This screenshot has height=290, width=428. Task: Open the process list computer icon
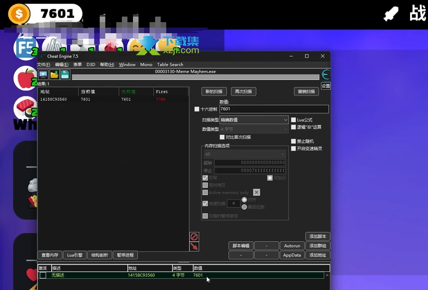43,75
